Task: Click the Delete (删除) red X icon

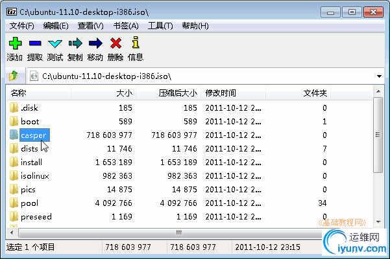Action: tap(116, 43)
